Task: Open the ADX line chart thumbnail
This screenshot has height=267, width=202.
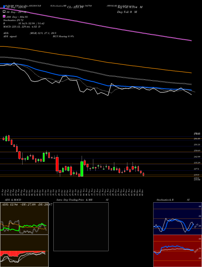Action: [24, 218]
